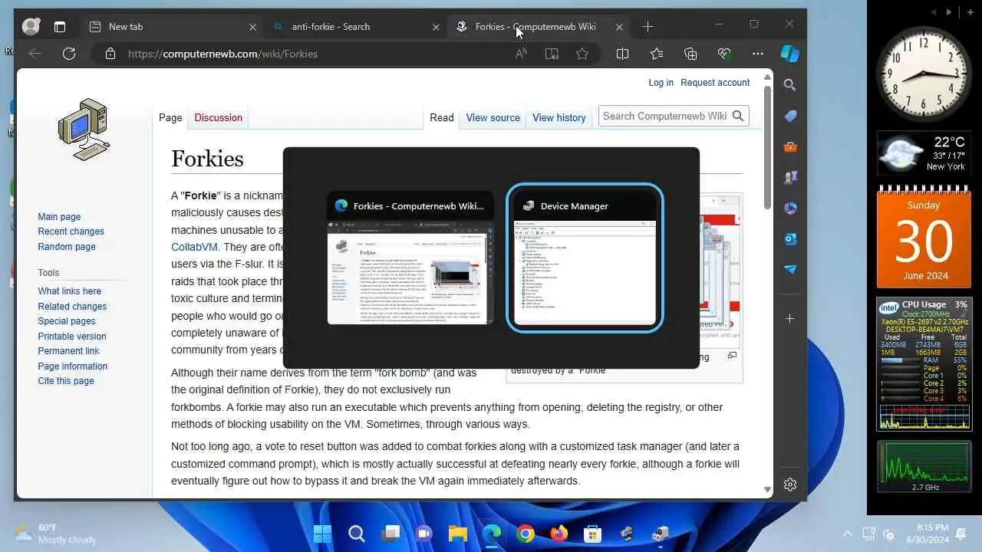Select the Device Manager switcher thumbnail

[x=585, y=258]
